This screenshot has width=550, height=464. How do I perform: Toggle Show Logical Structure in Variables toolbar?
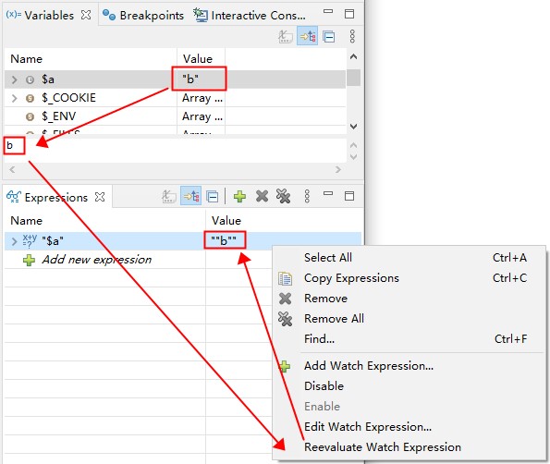pyautogui.click(x=307, y=36)
